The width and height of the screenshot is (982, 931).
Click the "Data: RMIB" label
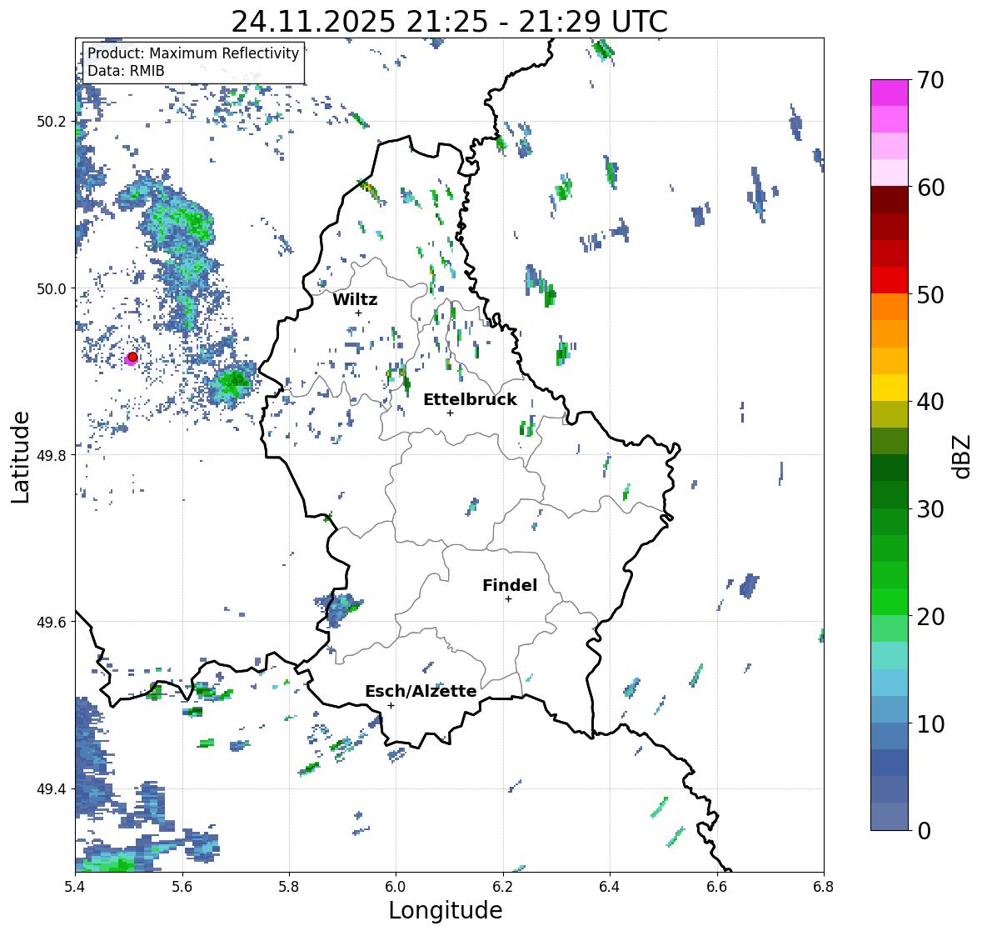coord(126,71)
